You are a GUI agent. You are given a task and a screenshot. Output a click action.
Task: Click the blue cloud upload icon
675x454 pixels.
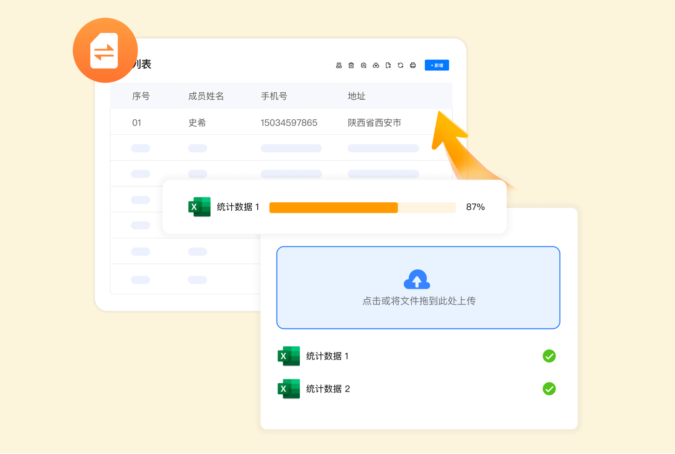(x=417, y=279)
